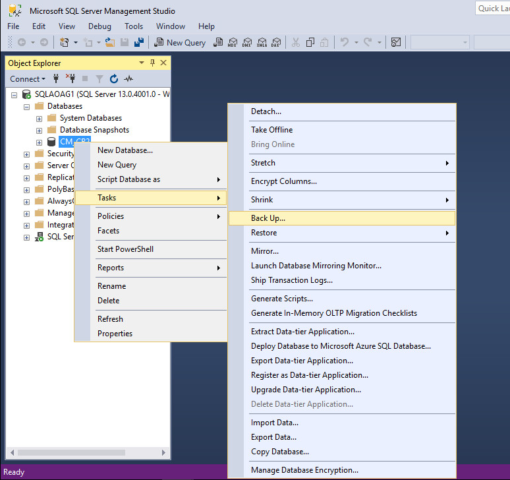Click the New Query toolbar button
The image size is (510, 480).
tap(179, 43)
